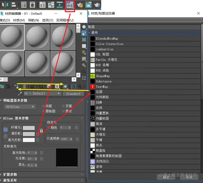Click the Put to Library disk icon

(x=49, y=86)
